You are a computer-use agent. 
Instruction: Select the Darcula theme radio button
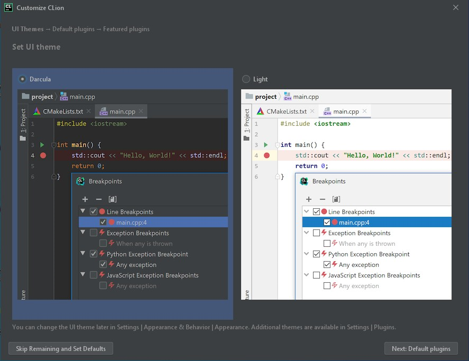click(22, 79)
